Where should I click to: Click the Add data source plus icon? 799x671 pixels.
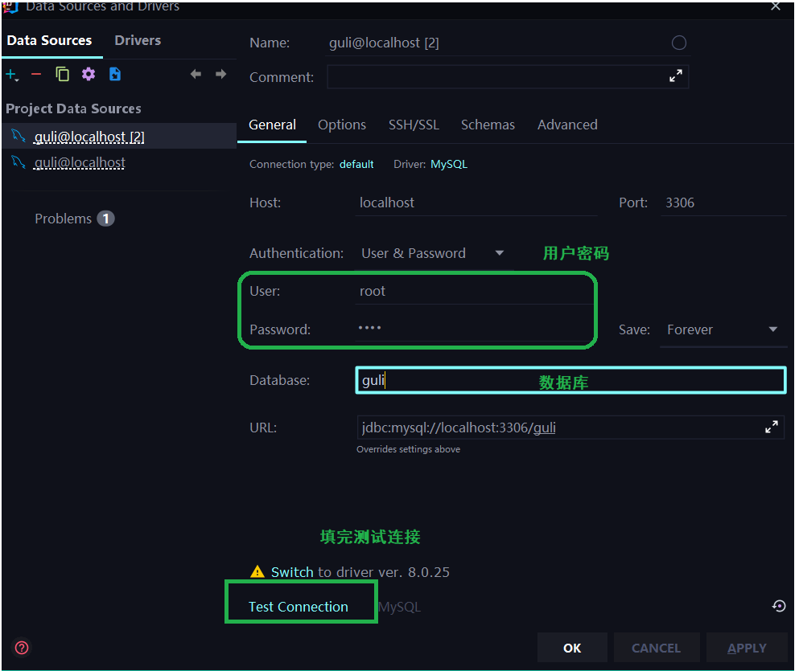click(x=11, y=75)
